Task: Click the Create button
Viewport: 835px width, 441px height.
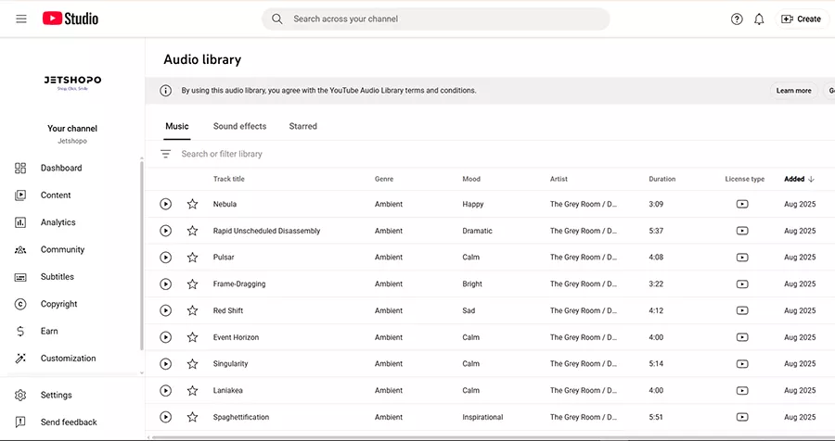Action: point(802,19)
